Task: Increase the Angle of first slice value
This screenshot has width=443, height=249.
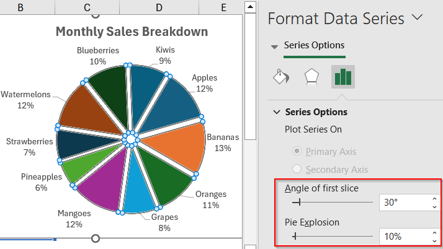Action: (x=434, y=199)
